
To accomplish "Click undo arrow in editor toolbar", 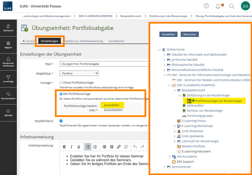I will tap(135, 147).
